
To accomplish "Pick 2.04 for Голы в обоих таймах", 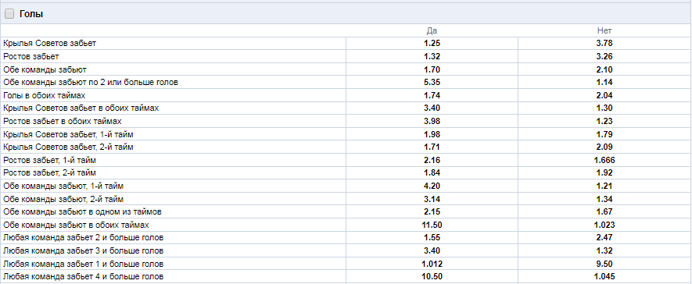I will [604, 95].
